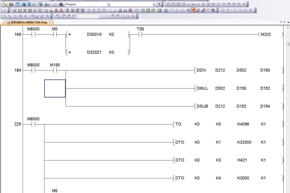This screenshot has width=290, height=193.
Task: Insert rising pulse branch (aF7)
Action: (x=77, y=11)
